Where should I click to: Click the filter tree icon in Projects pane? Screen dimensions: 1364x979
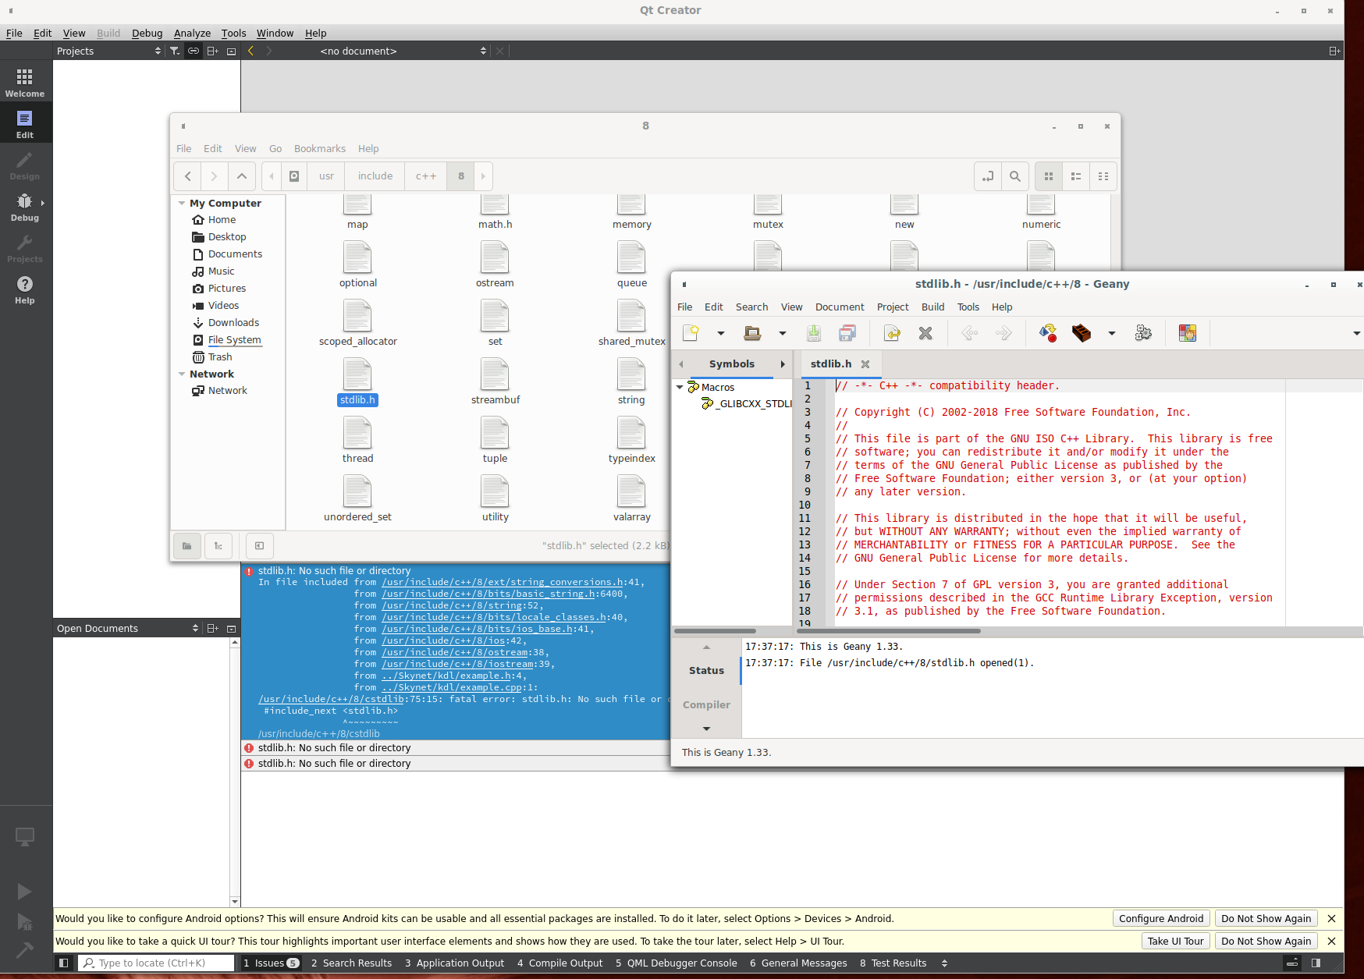(x=175, y=51)
